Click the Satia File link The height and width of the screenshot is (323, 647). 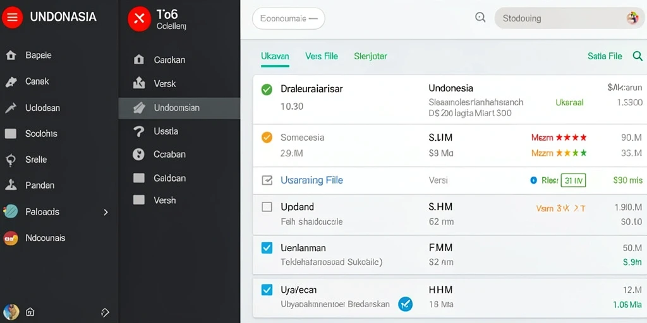pyautogui.click(x=605, y=56)
